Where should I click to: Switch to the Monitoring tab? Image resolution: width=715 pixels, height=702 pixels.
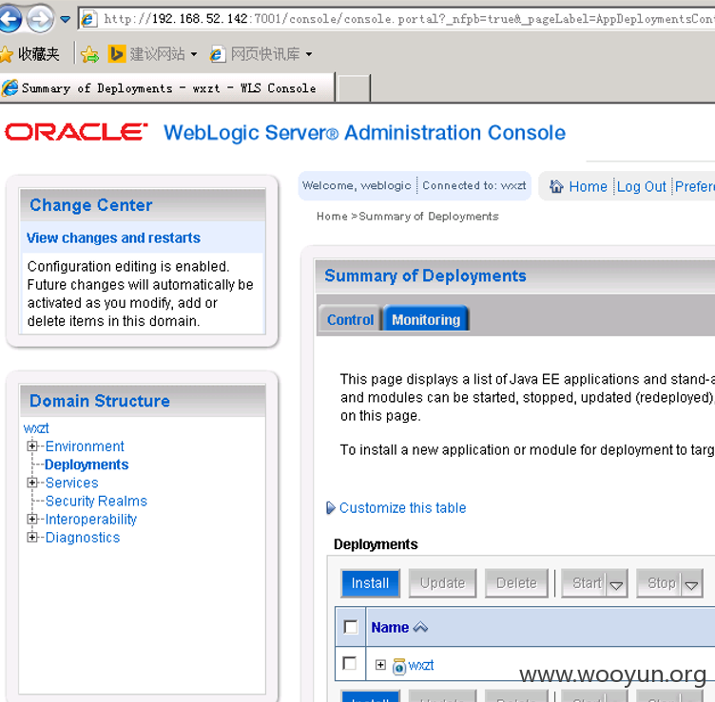click(426, 319)
